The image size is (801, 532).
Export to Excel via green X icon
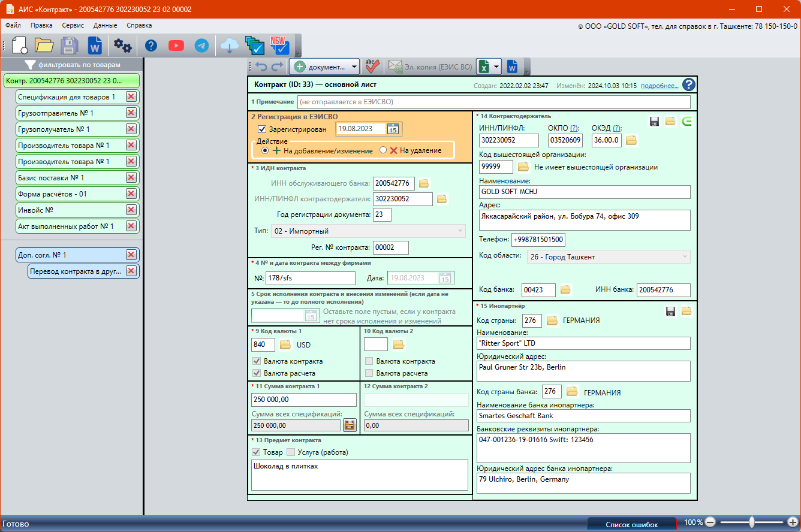pyautogui.click(x=483, y=66)
